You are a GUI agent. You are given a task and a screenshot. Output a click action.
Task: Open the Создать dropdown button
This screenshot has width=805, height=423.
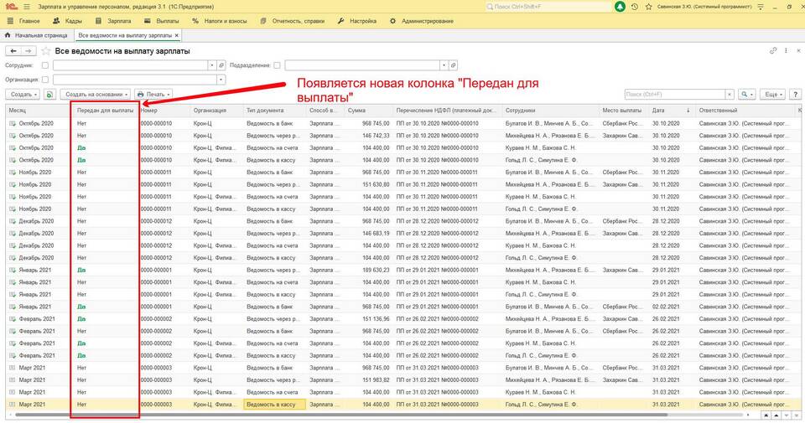pos(23,95)
